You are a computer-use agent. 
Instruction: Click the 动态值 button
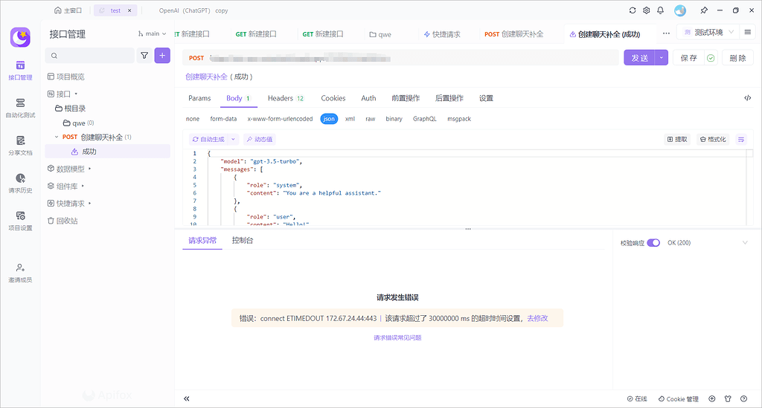coord(260,139)
